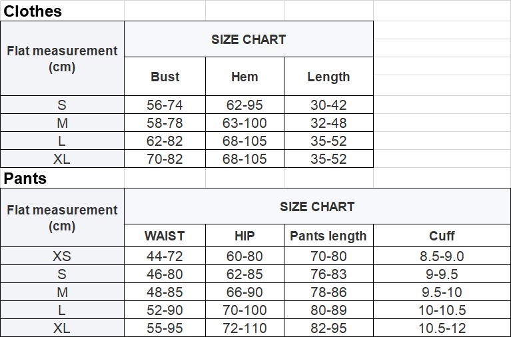Screen dimensions: 511x337
Task: Select the length cell 30-42
Action: click(x=328, y=105)
